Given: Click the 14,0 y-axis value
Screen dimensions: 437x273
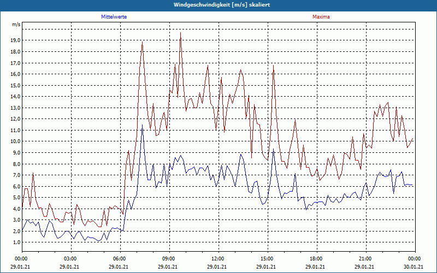Looking at the screenshot, I should point(15,97).
